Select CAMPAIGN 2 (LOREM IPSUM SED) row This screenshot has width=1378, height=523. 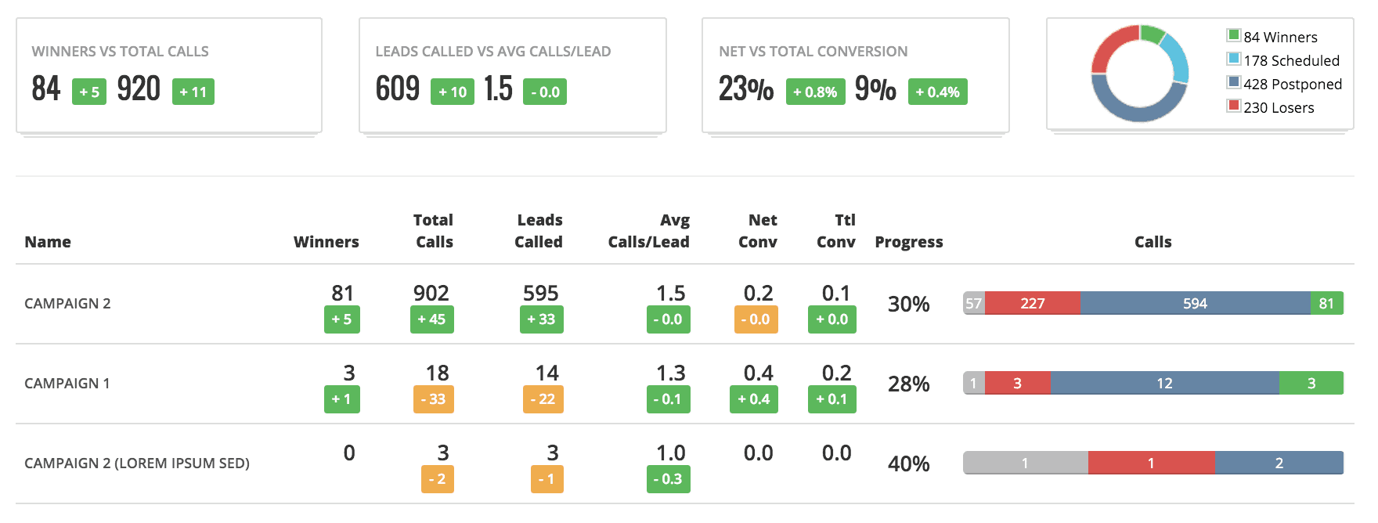coord(137,463)
